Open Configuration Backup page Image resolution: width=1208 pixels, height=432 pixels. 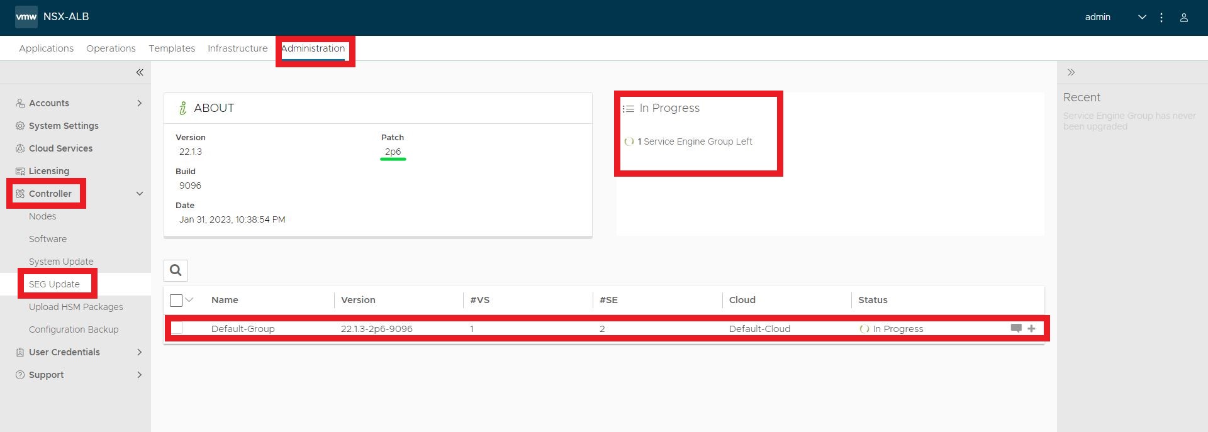click(x=74, y=330)
